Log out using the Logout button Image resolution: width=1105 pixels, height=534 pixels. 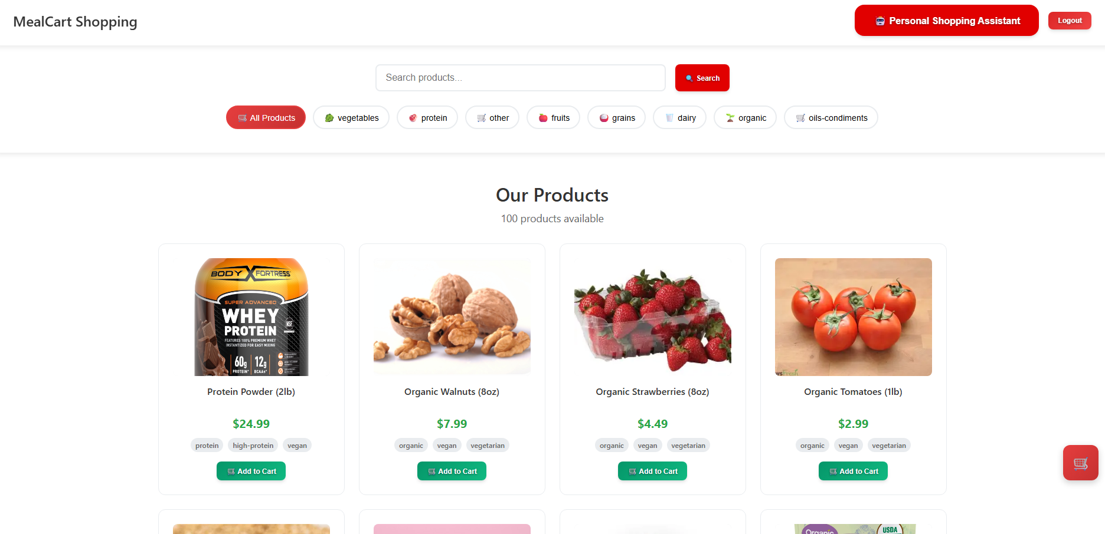[1070, 21]
